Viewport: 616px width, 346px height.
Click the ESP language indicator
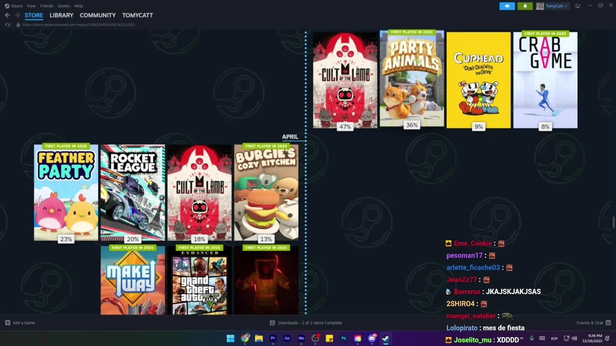[554, 338]
